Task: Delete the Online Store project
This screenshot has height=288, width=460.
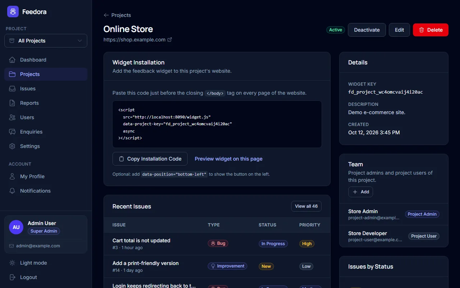Action: [x=431, y=30]
